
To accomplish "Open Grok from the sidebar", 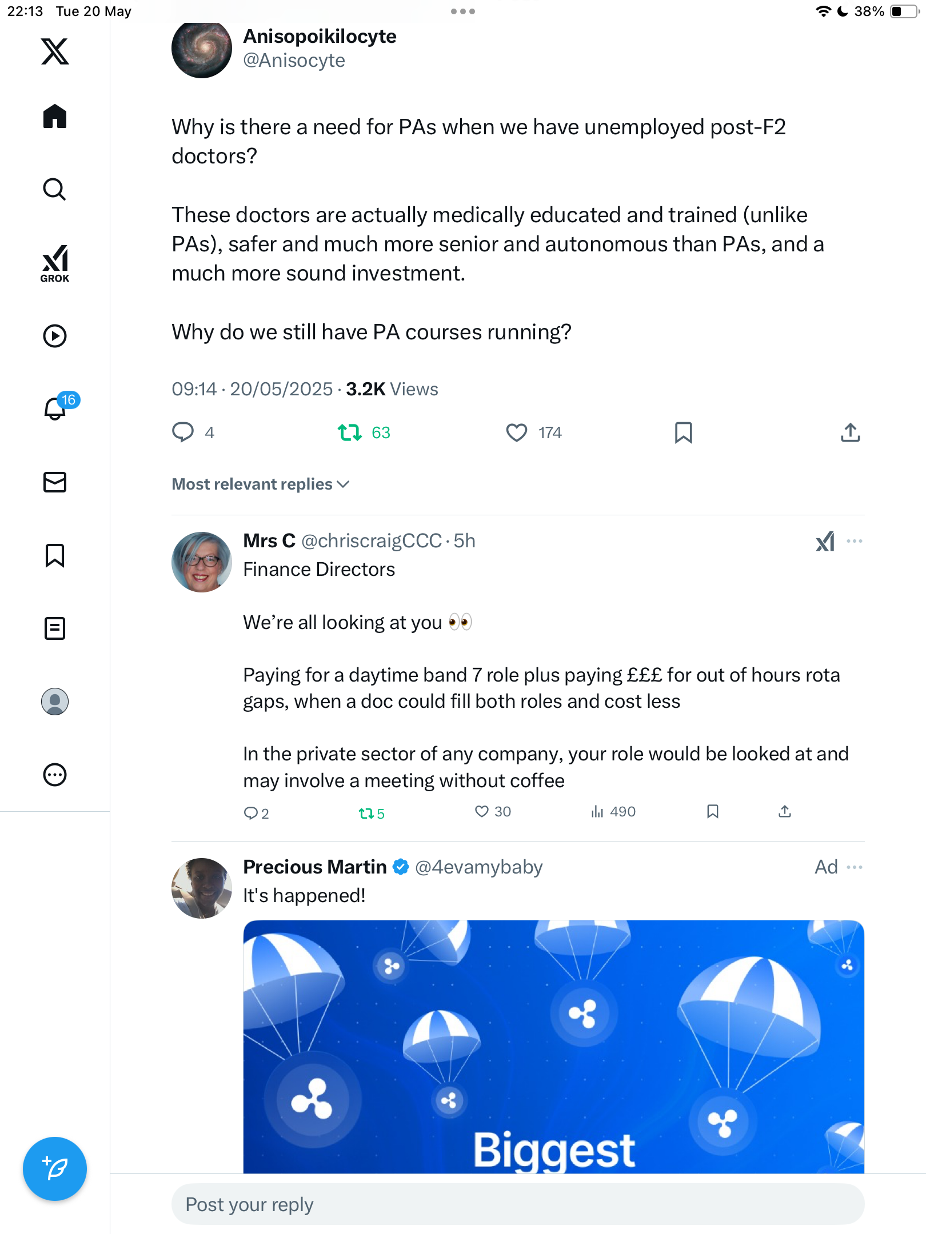I will click(x=55, y=263).
